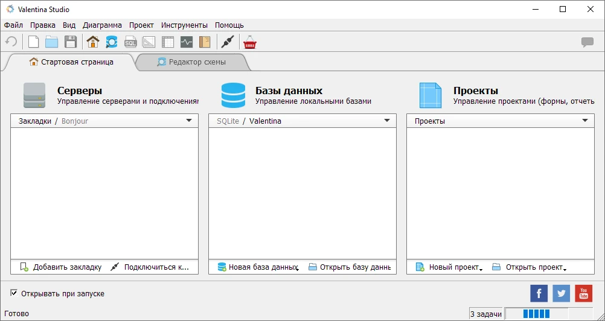Screen dimensions: 605x321
Task: Open the red shopping basket icon
Action: pyautogui.click(x=249, y=42)
